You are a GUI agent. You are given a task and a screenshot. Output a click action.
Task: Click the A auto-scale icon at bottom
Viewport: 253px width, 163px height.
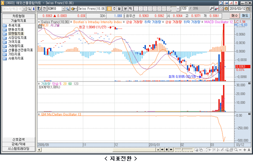coord(249,150)
